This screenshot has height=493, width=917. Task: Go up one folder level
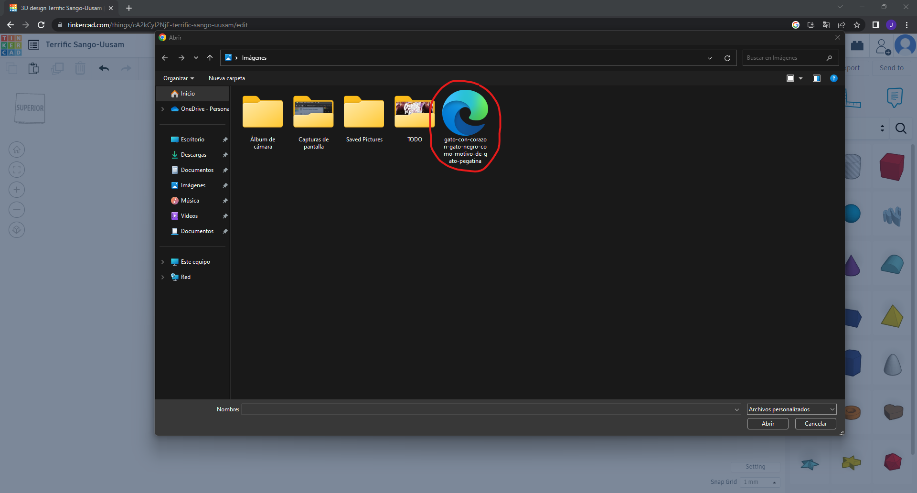[210, 58]
